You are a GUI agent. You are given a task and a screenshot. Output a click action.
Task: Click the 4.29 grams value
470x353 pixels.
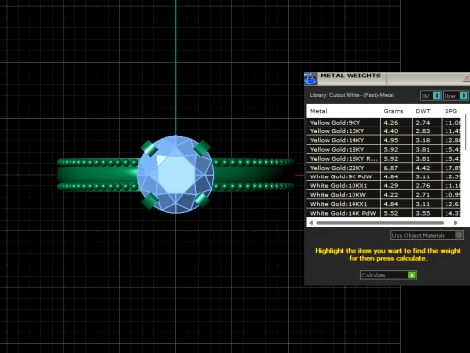391,185
